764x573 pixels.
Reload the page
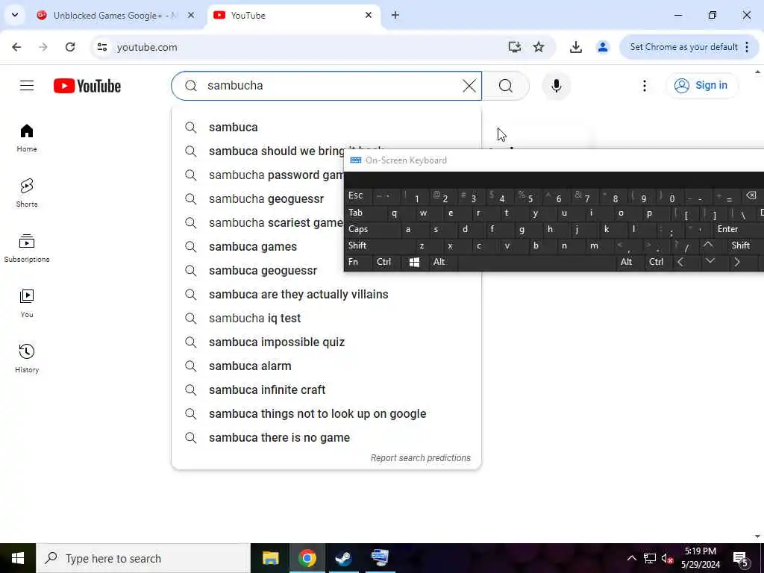(70, 47)
